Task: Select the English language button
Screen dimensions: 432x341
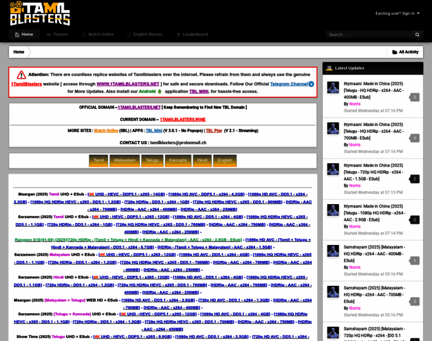Action: point(225,161)
